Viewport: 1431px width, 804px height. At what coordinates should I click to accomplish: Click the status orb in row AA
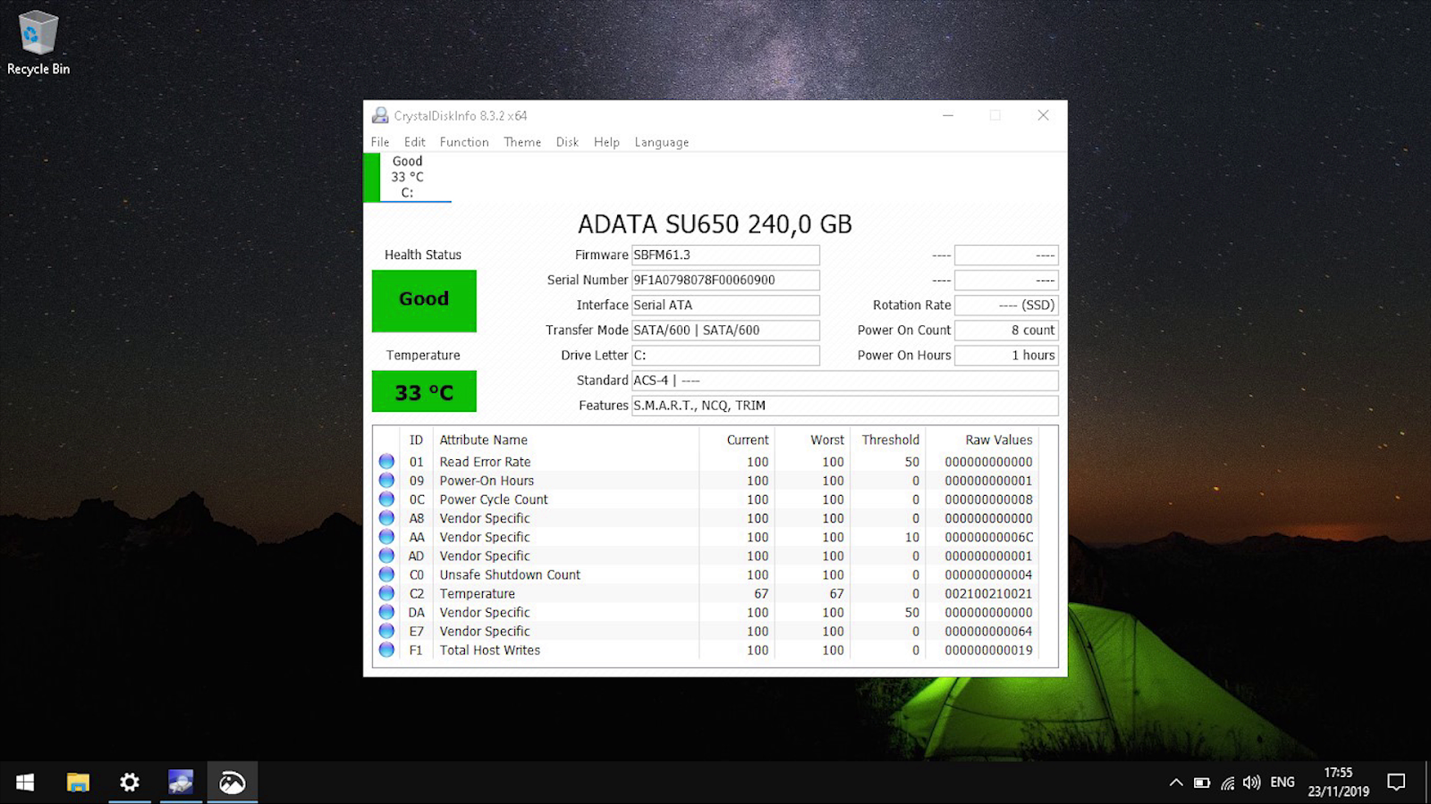[386, 536]
